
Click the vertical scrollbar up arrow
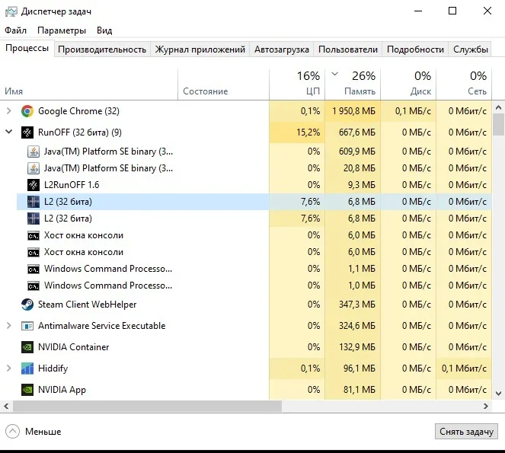click(499, 107)
